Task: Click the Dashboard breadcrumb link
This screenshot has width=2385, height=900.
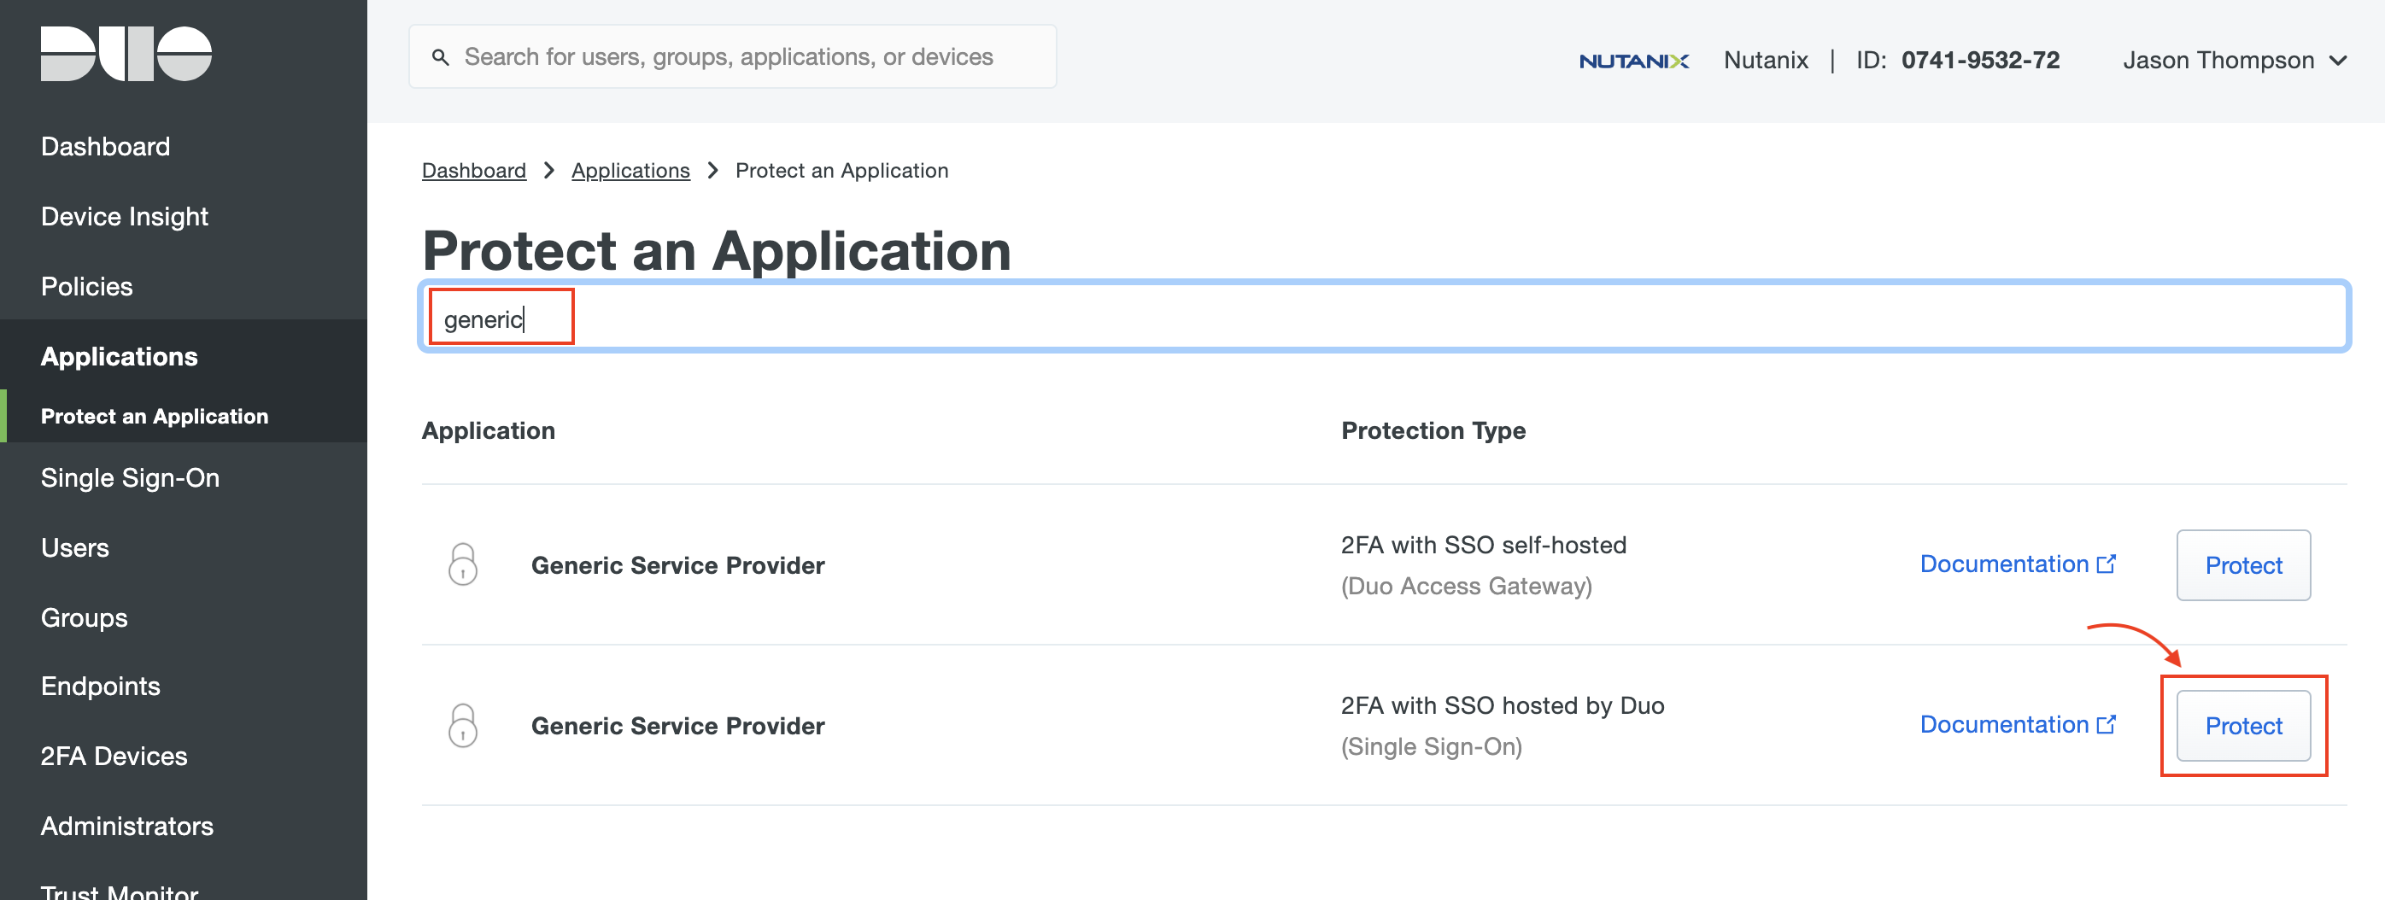Action: click(x=473, y=171)
